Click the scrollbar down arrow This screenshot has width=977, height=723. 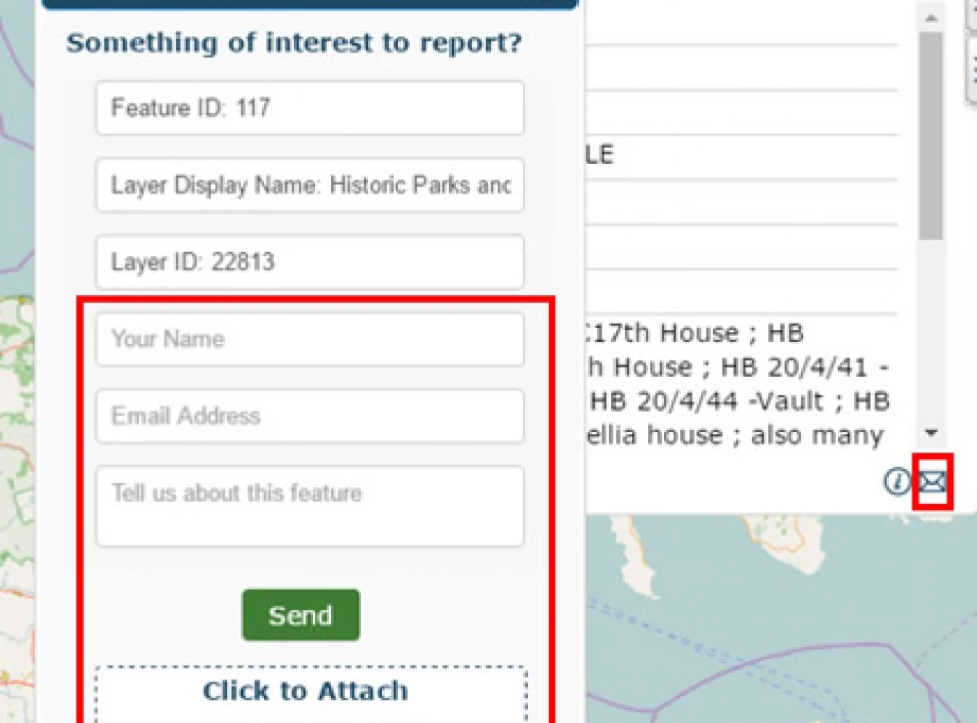tap(931, 433)
